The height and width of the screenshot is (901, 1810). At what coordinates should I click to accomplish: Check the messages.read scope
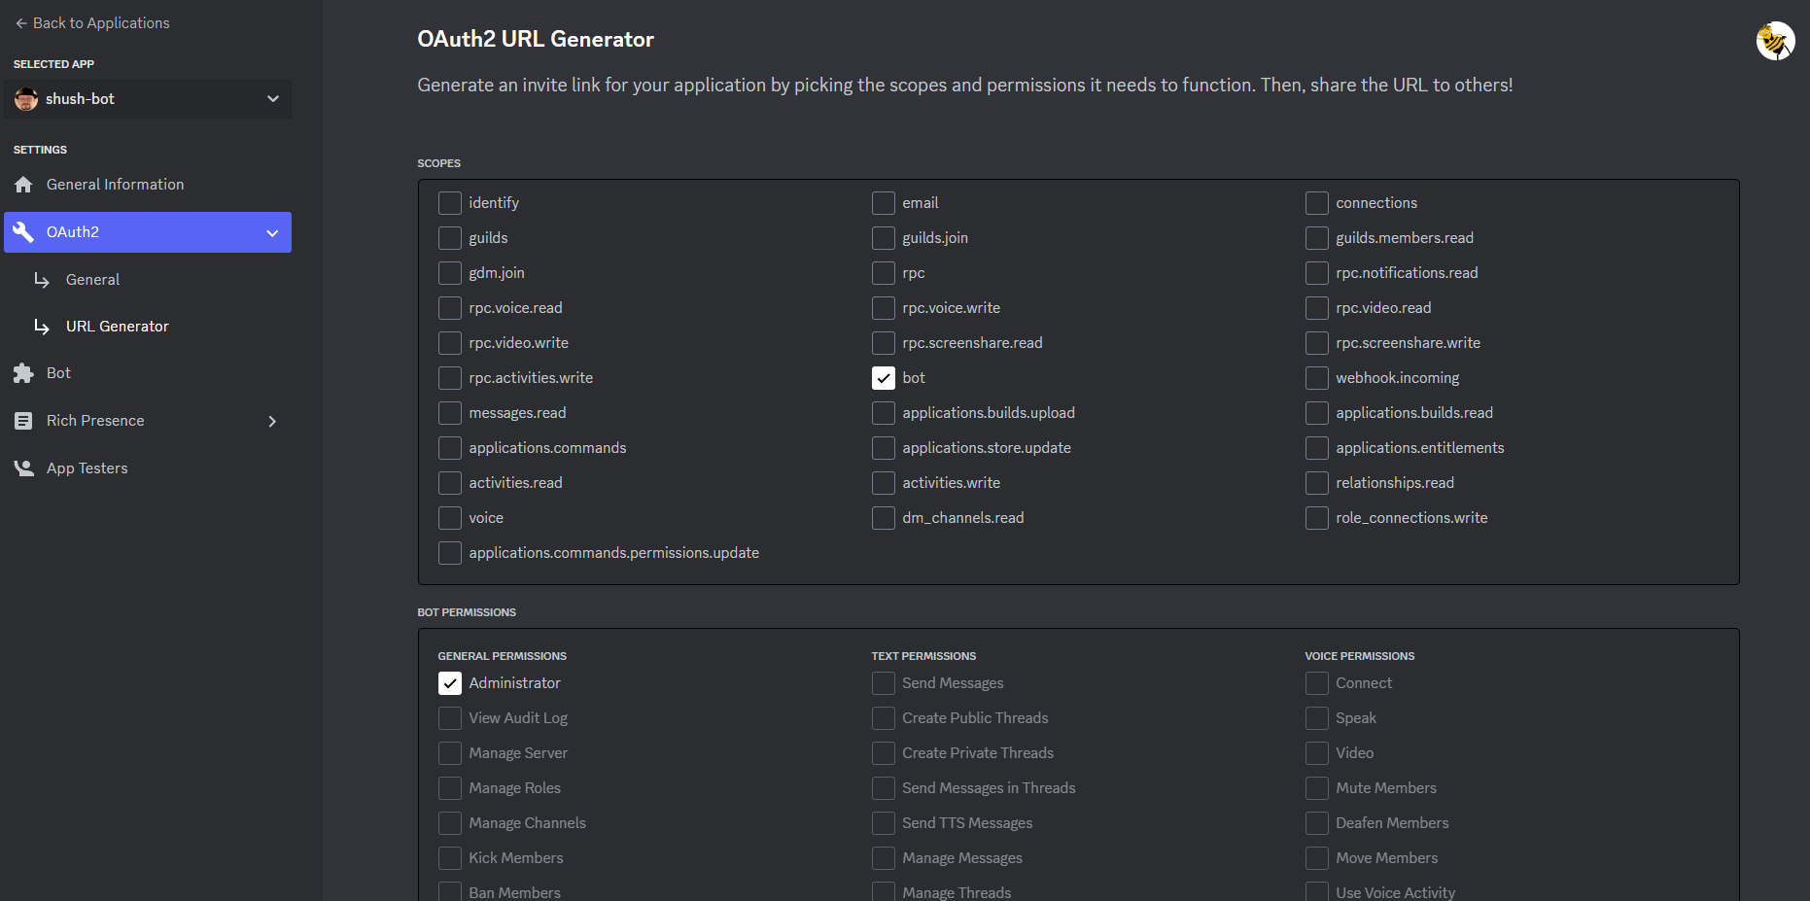[449, 413]
